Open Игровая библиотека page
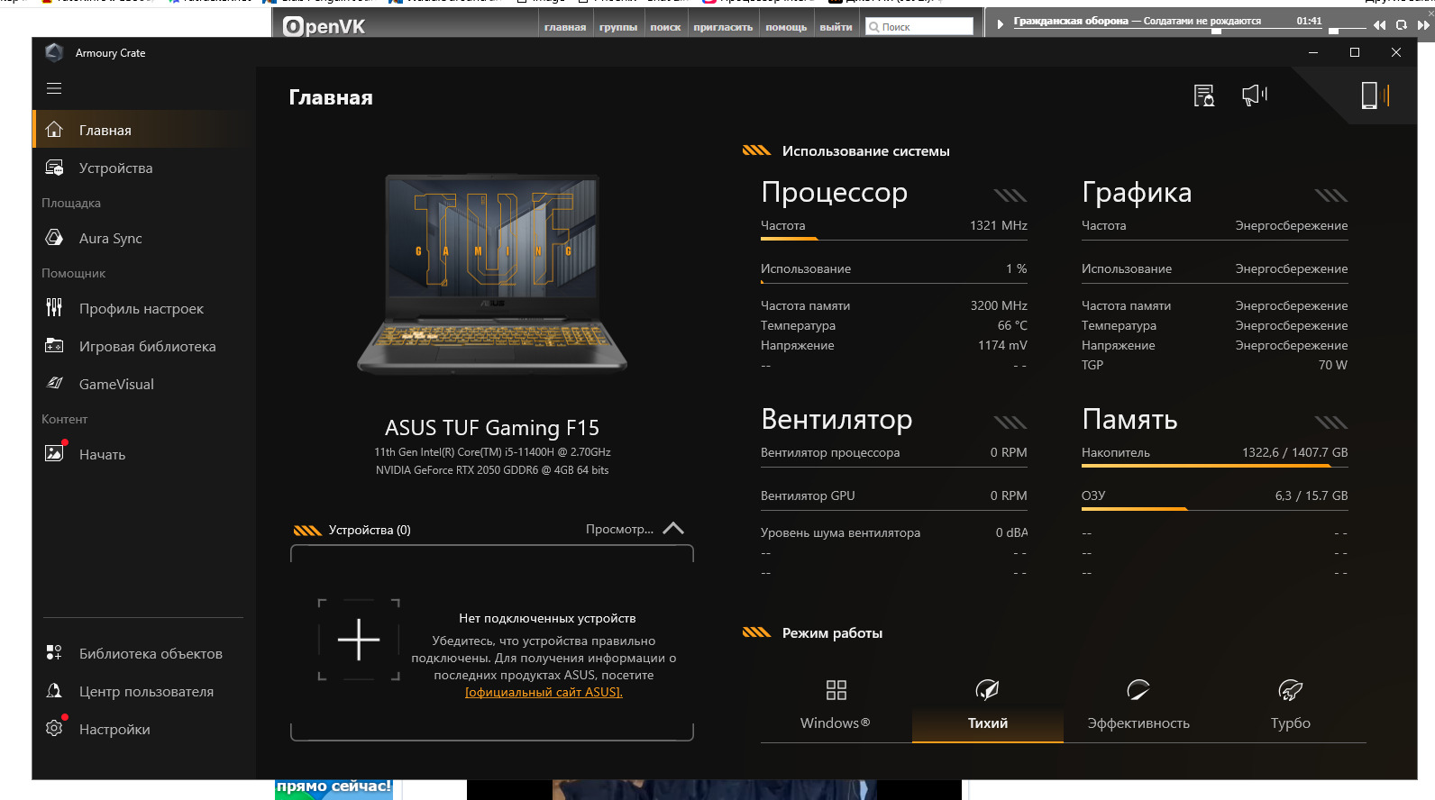 pos(144,346)
